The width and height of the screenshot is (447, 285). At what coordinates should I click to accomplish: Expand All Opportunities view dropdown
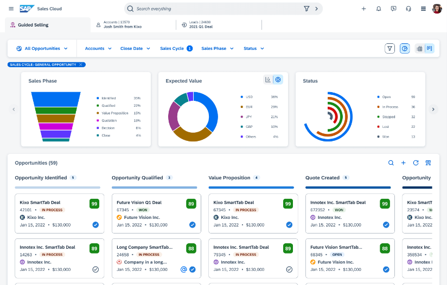click(42, 48)
